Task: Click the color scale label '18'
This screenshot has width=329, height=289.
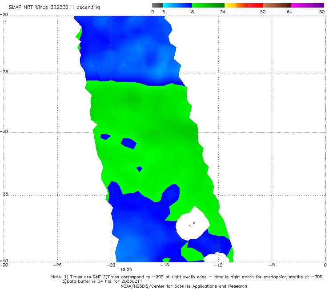Action: (191, 12)
